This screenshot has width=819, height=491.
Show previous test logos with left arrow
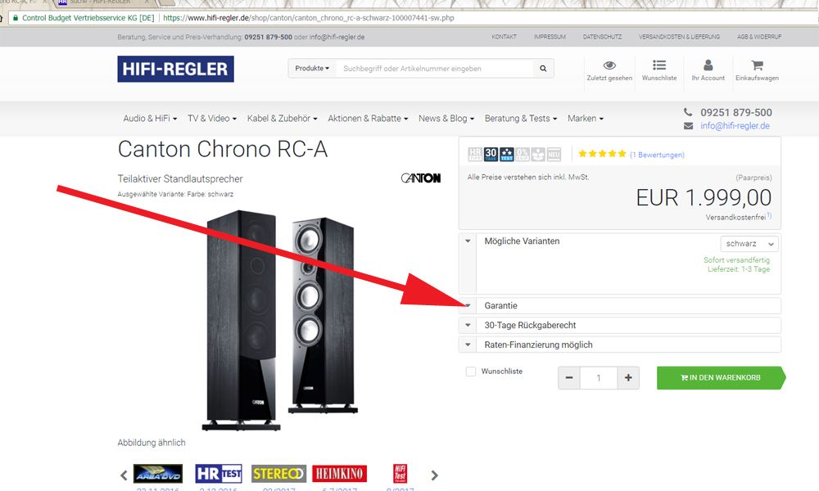point(124,475)
